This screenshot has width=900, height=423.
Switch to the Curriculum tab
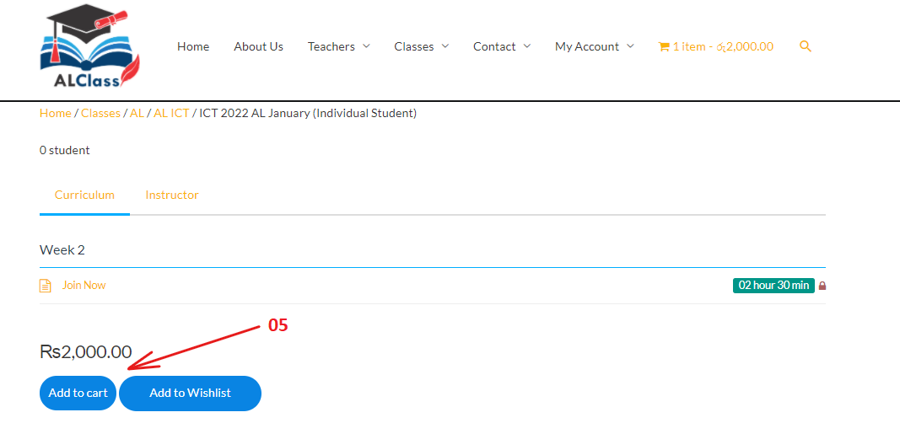84,195
